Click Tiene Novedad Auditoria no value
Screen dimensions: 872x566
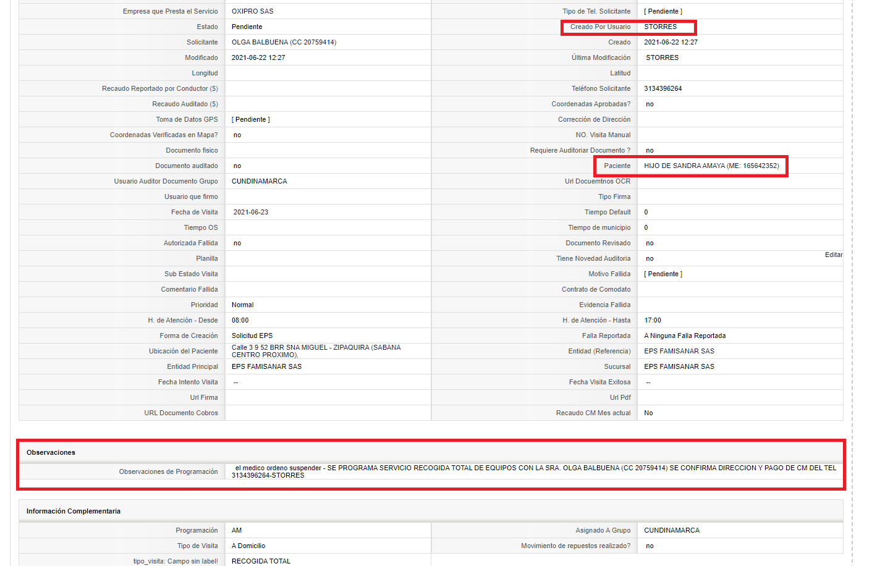point(650,258)
